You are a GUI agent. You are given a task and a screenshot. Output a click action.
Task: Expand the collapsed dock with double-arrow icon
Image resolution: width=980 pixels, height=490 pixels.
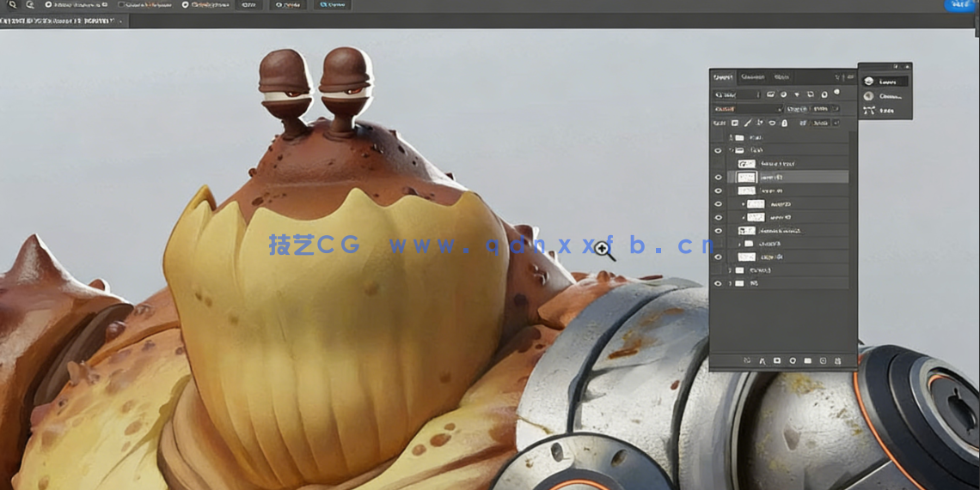pyautogui.click(x=907, y=66)
